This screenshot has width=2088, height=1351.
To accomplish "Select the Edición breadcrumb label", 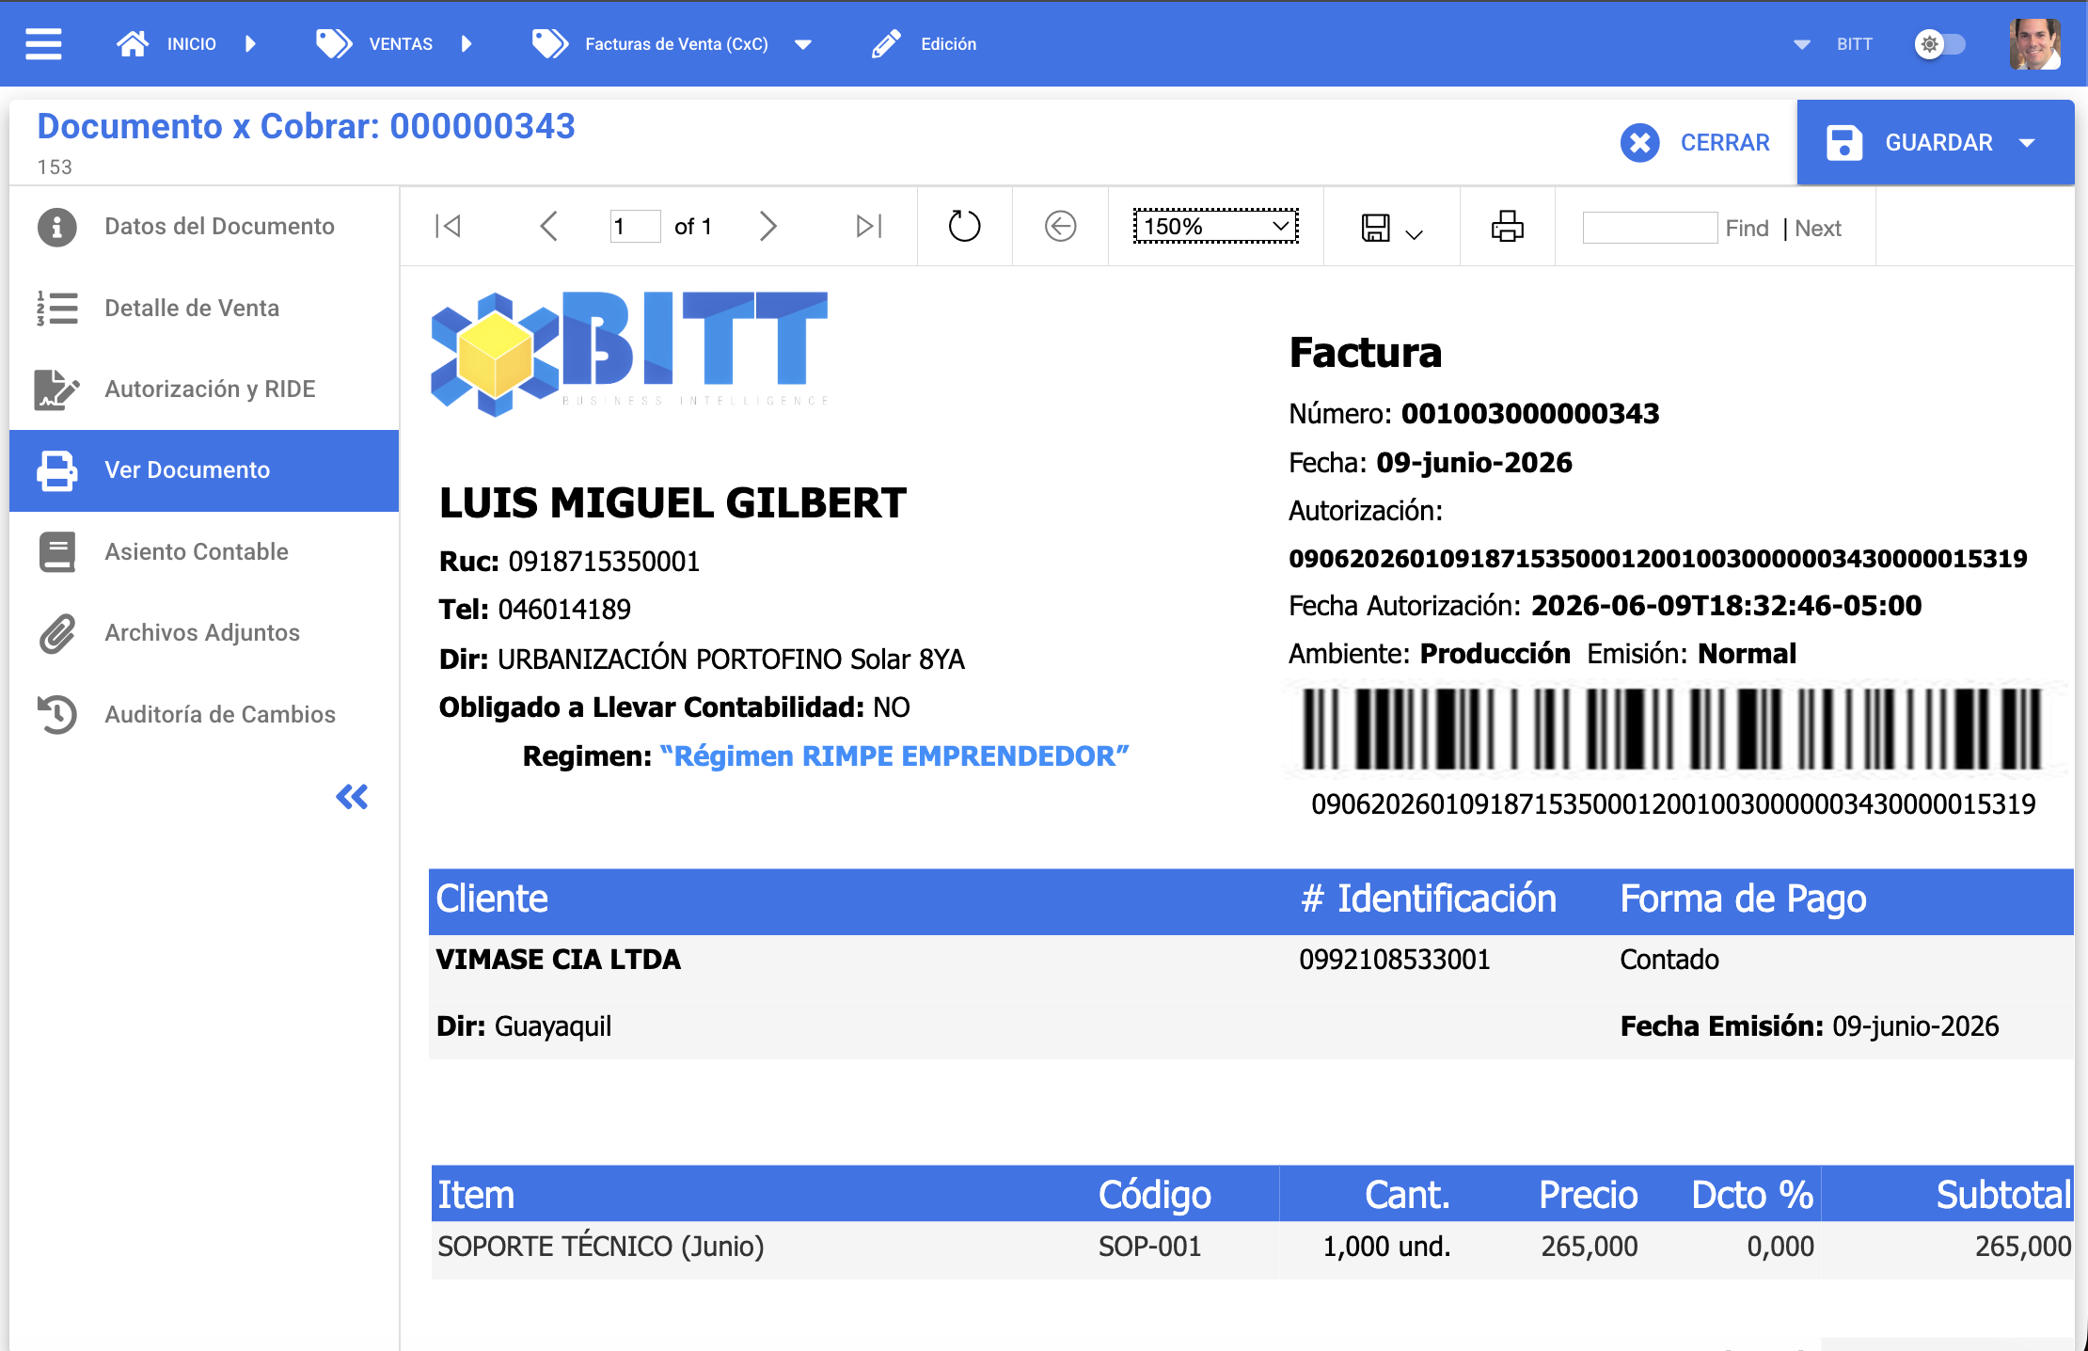I will click(949, 44).
